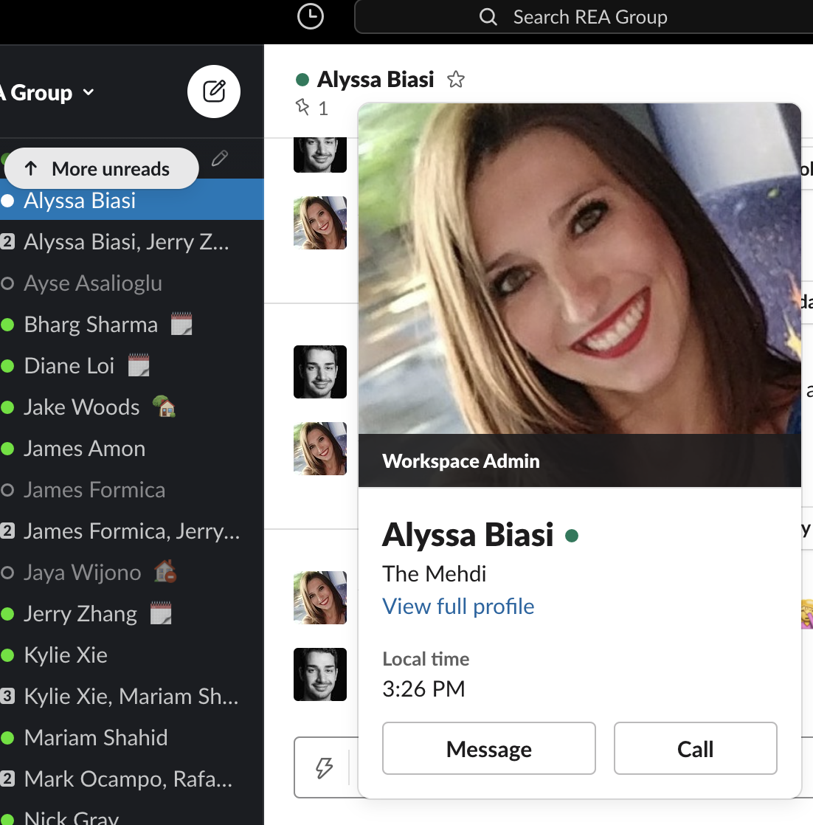This screenshot has width=813, height=825.
Task: Click Alyssa's avatar beside Alyssa Biasi row
Action: (319, 223)
